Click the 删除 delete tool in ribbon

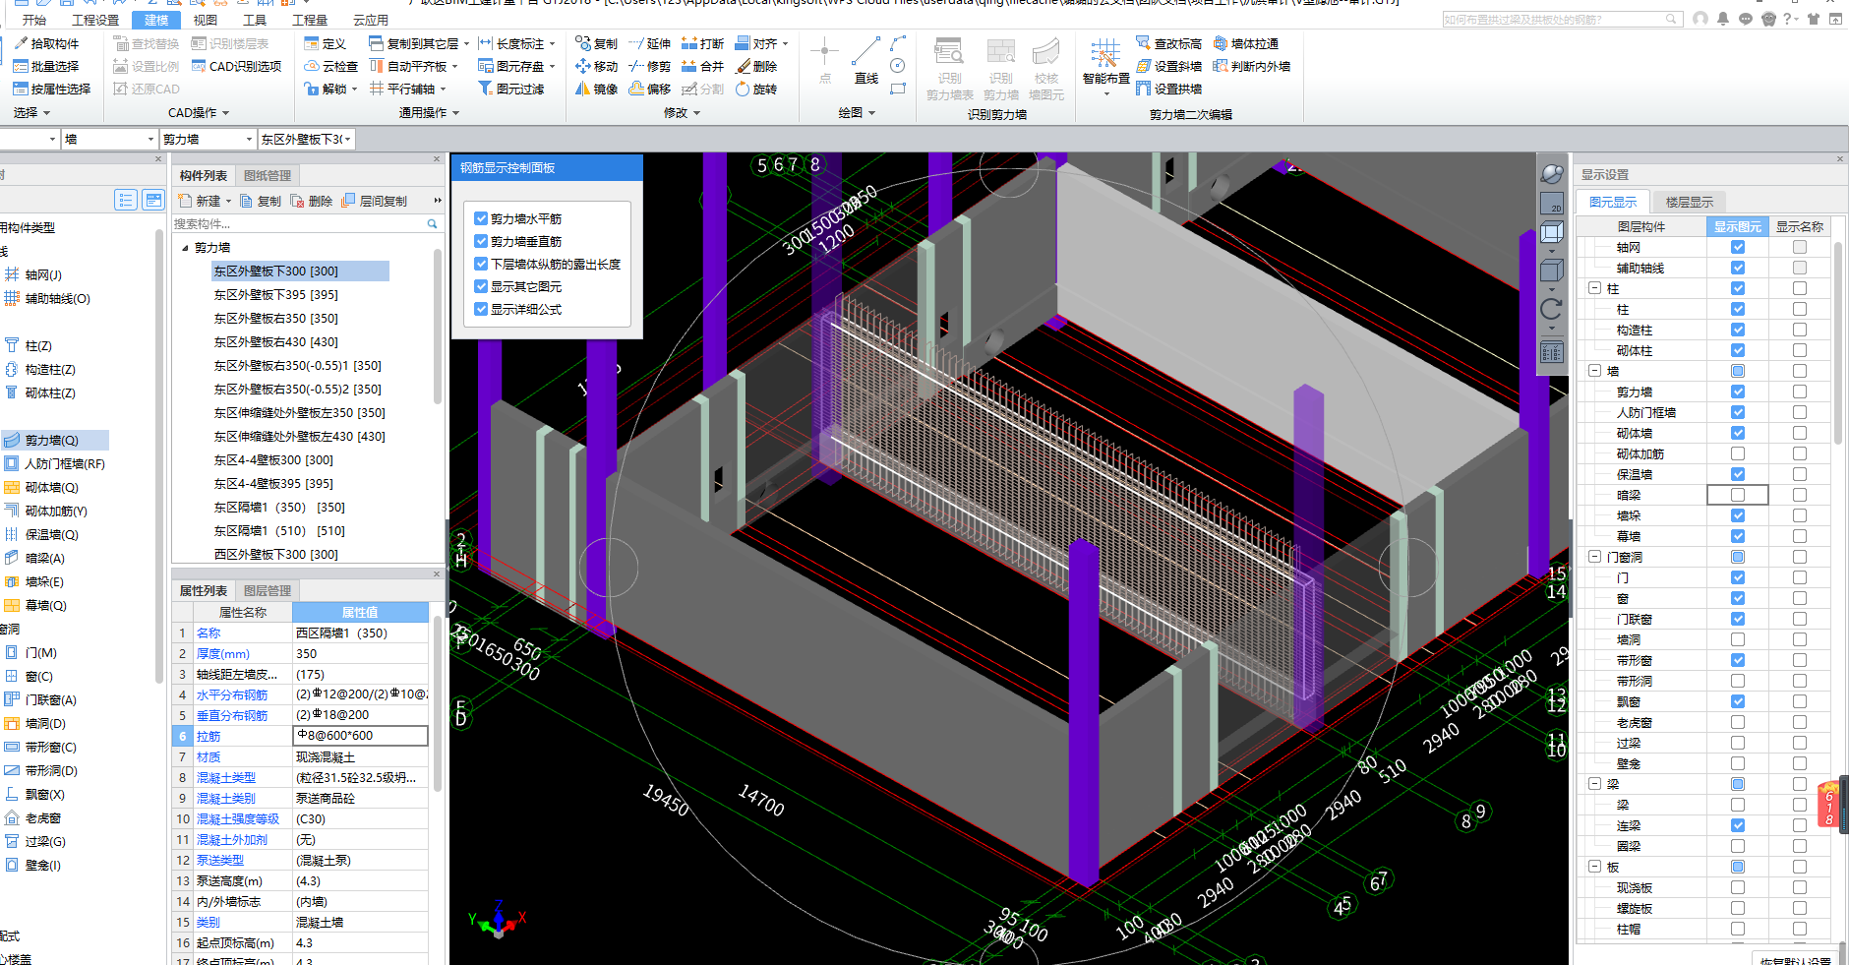pos(756,66)
